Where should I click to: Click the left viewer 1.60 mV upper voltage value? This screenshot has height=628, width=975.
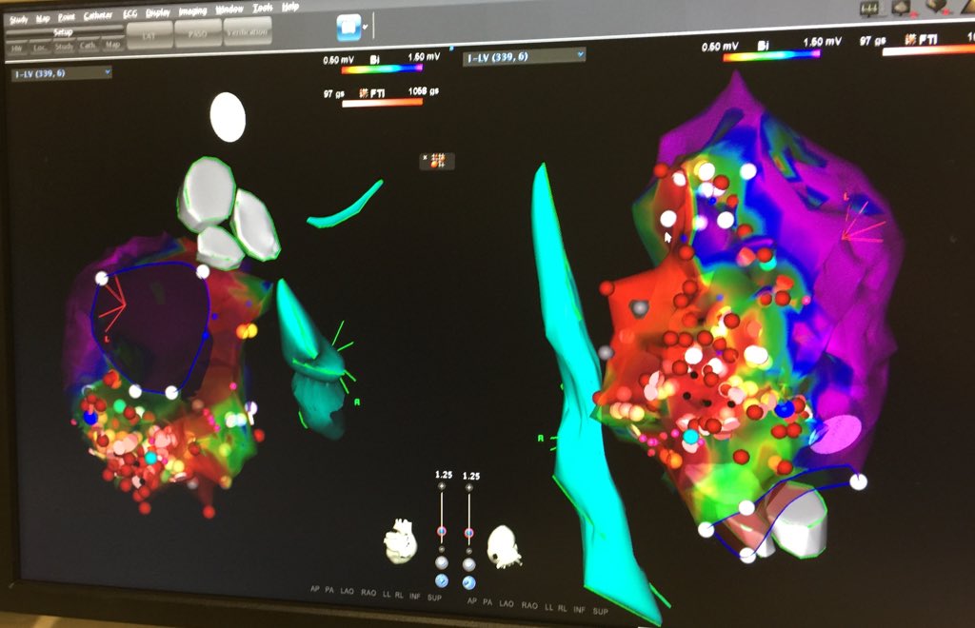[x=424, y=56]
